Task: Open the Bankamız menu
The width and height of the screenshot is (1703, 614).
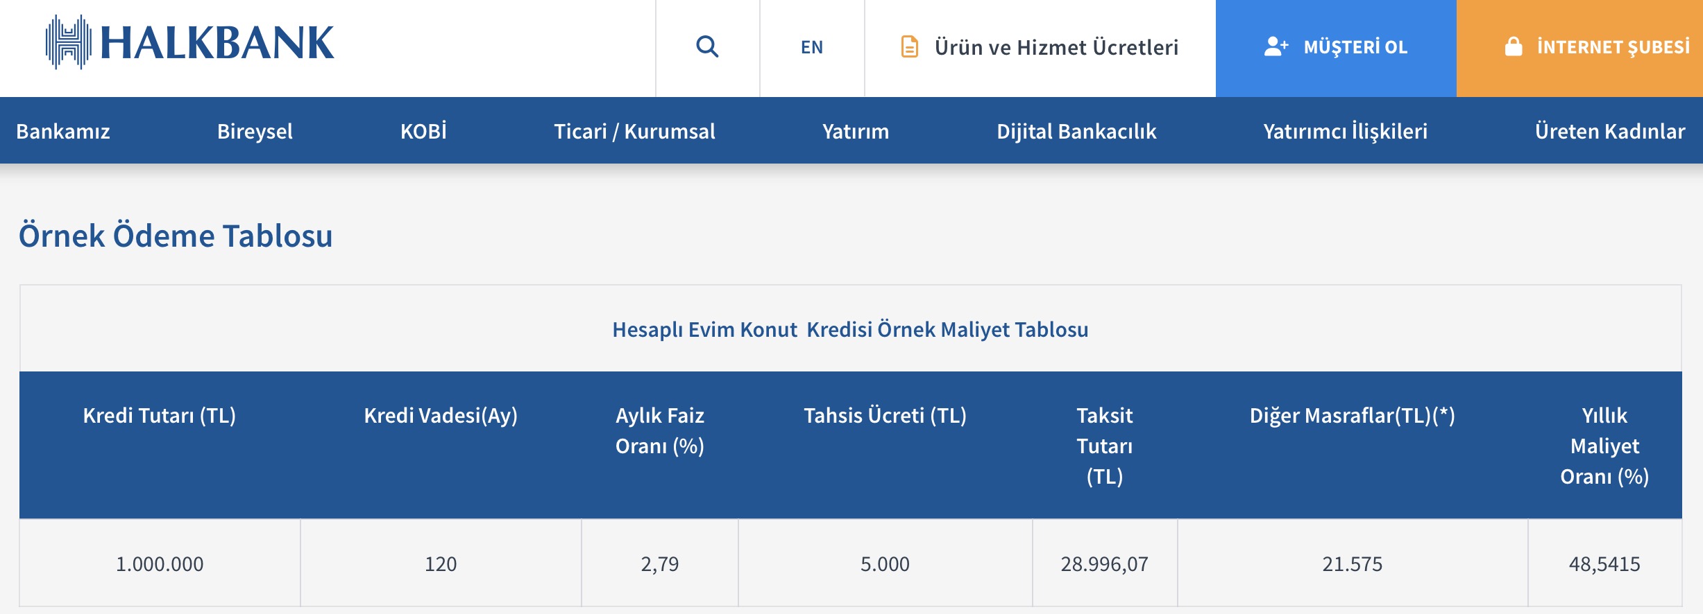Action: point(63,131)
